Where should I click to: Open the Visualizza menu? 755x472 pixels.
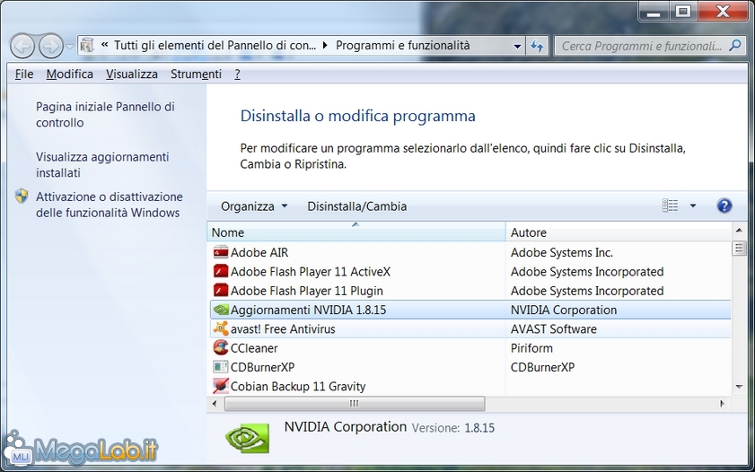click(x=132, y=74)
